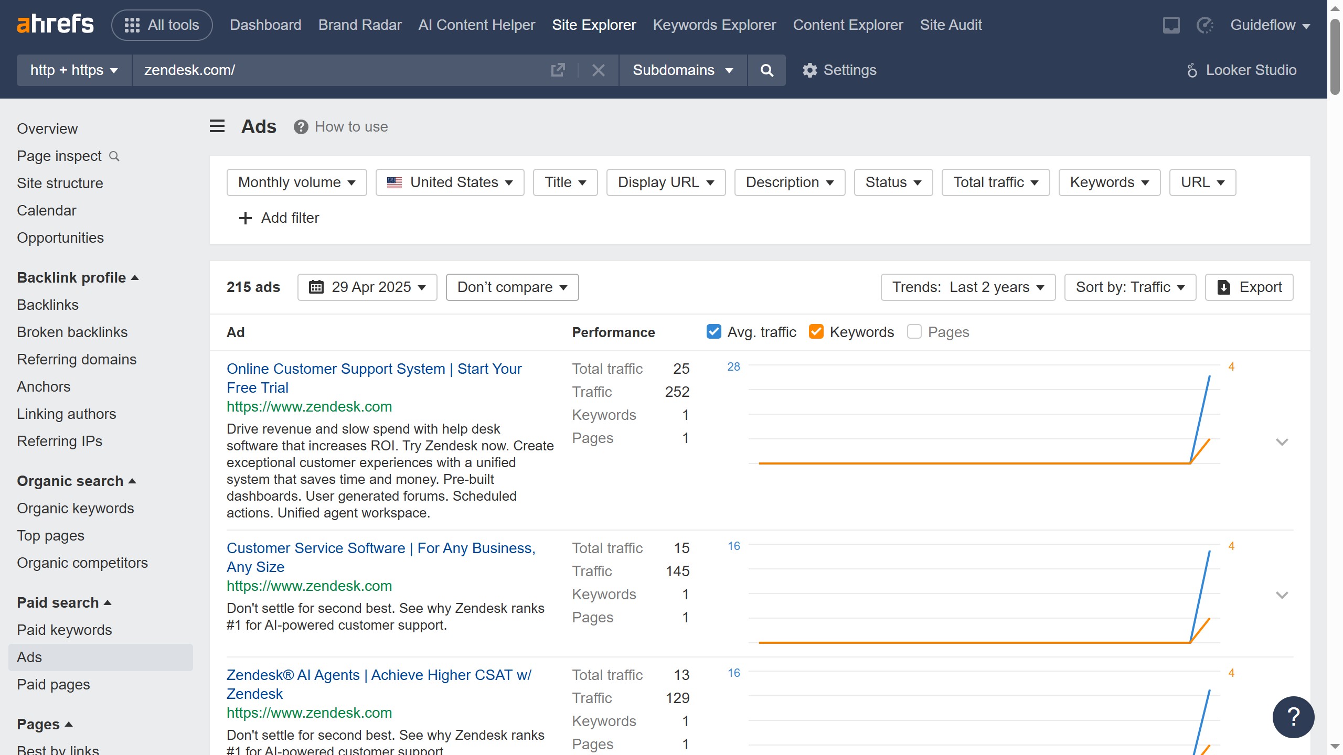
Task: Click the search magnifier button
Action: [x=766, y=70]
